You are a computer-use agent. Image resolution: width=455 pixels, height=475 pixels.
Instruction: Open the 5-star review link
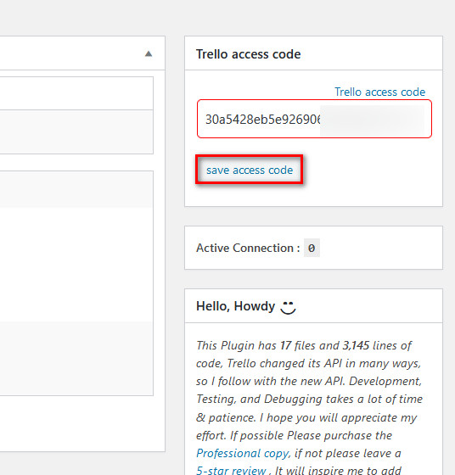point(231,470)
